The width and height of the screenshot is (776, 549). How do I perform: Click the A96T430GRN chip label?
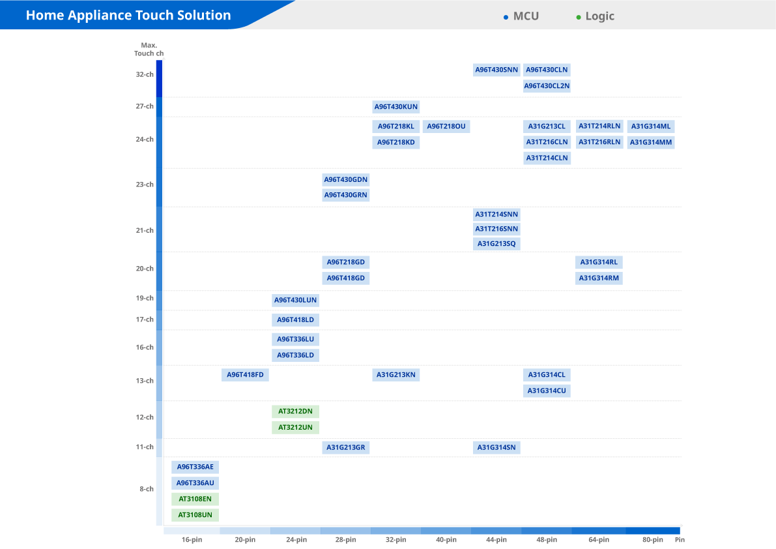tap(346, 195)
